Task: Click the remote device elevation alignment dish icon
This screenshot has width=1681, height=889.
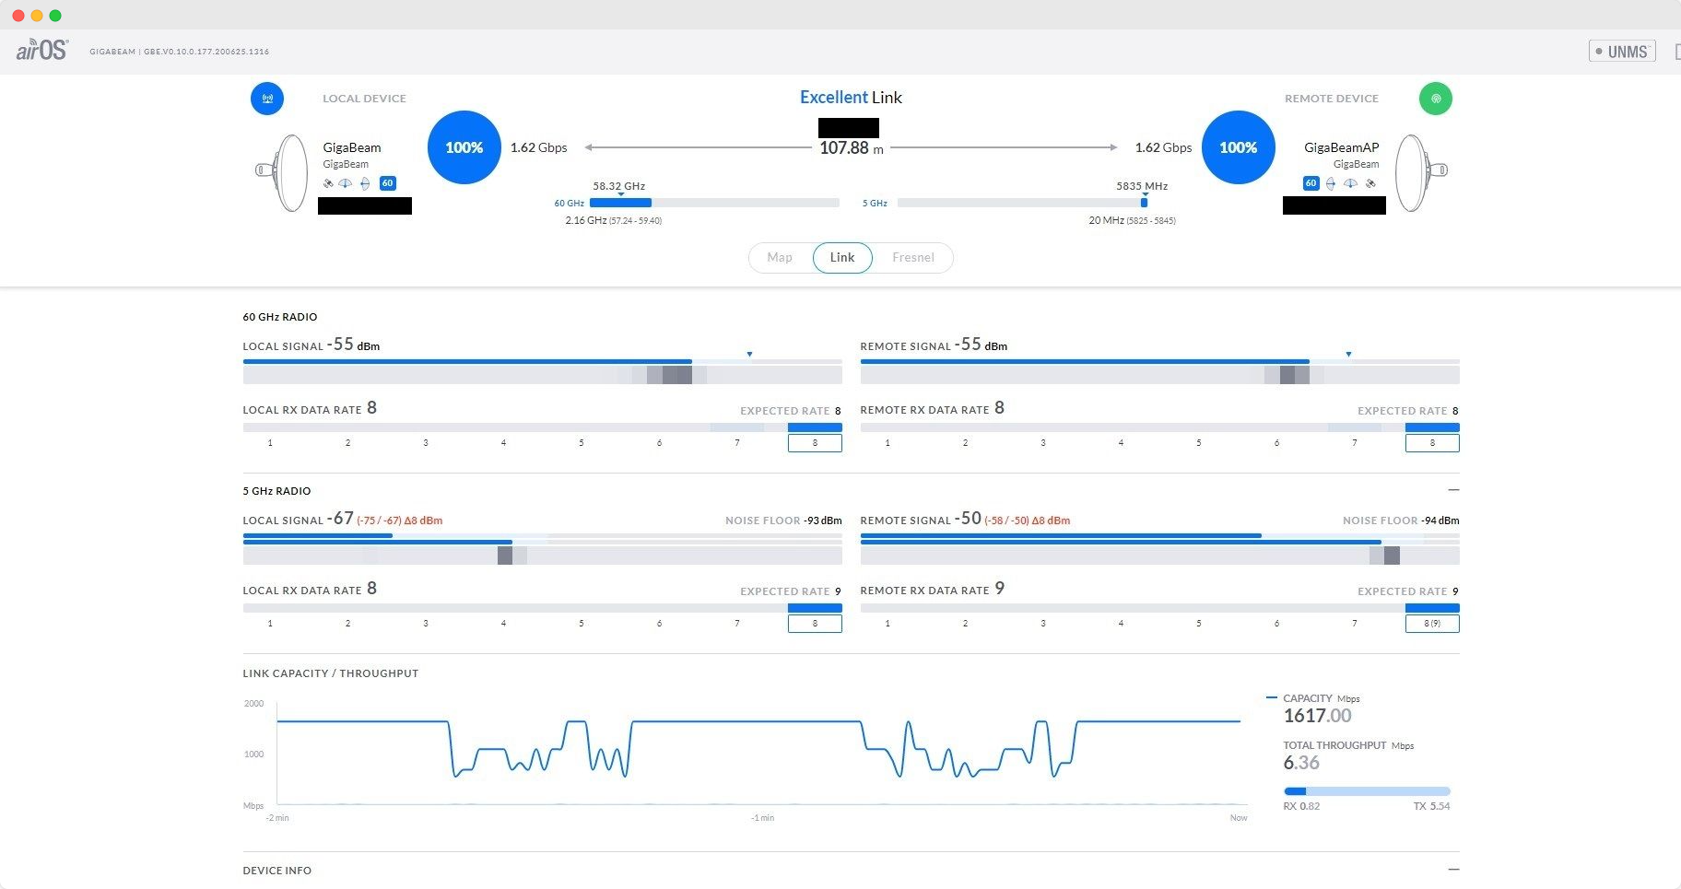Action: 1350,183
